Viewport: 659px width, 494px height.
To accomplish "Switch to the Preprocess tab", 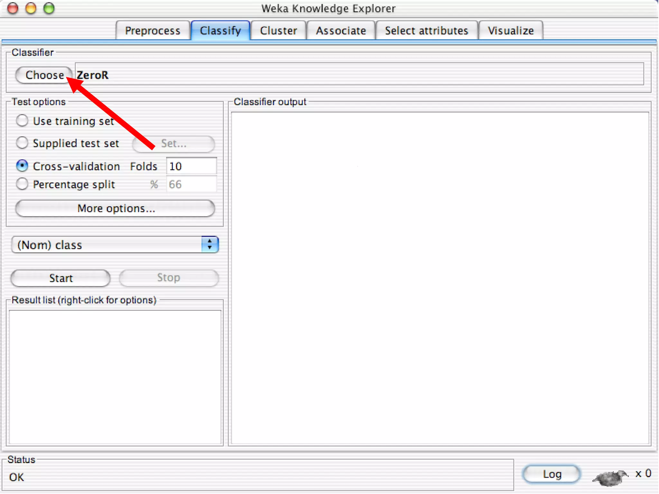I will click(153, 31).
